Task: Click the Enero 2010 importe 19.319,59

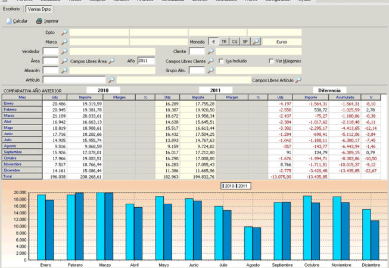Action: tap(92, 104)
